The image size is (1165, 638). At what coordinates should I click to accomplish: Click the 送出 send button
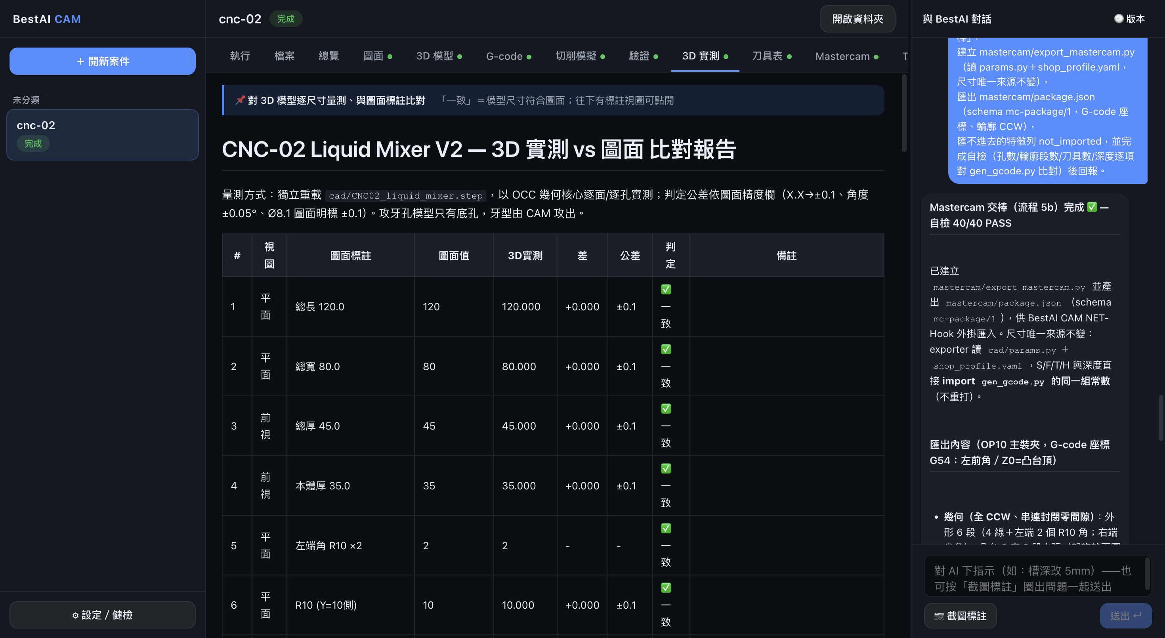(x=1126, y=616)
